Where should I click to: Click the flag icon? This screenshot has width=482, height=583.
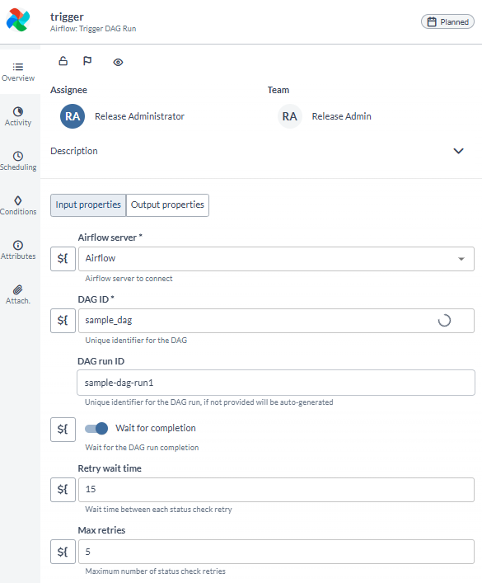coord(87,61)
